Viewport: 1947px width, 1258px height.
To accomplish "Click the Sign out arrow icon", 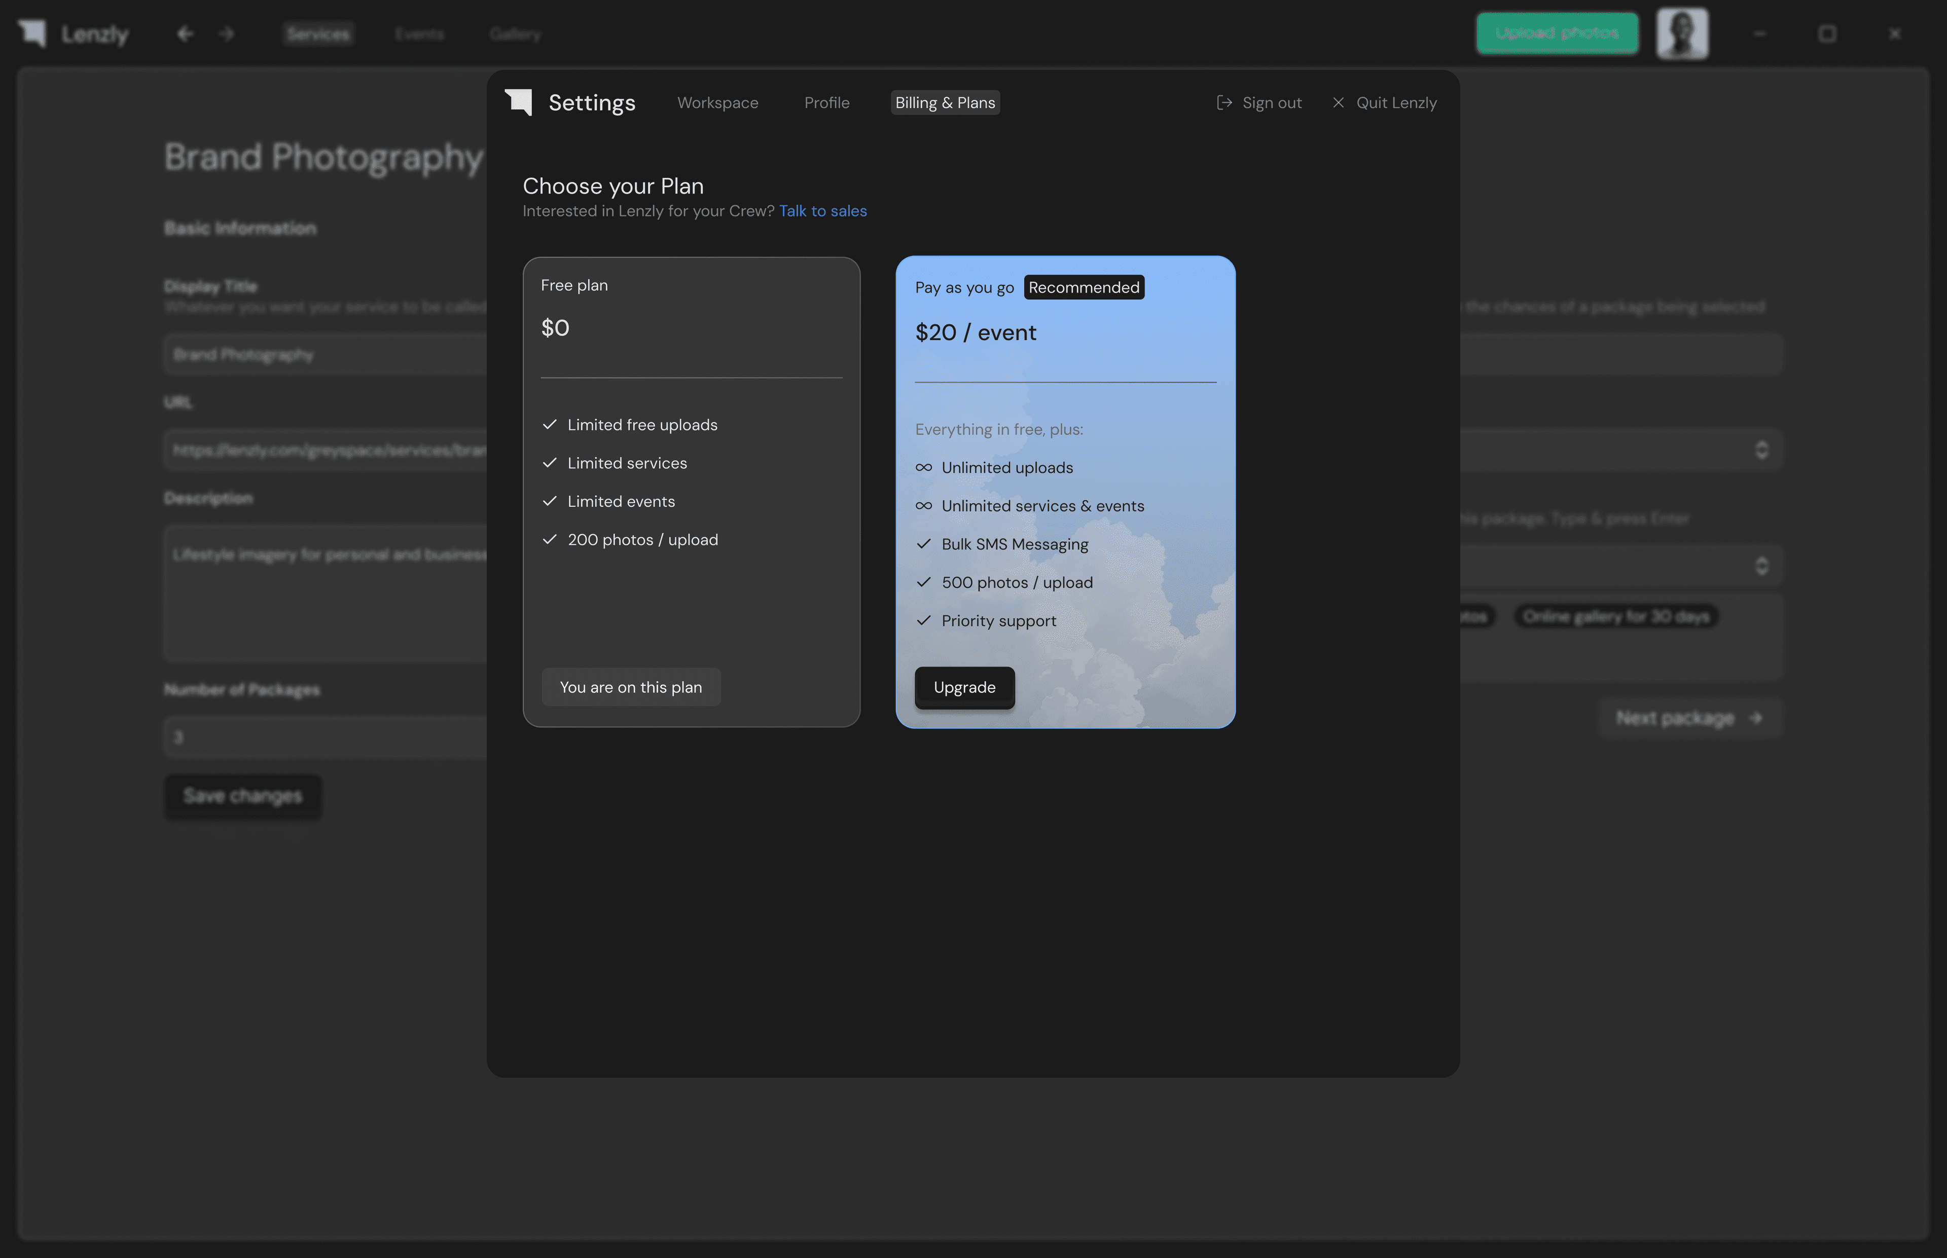I will click(1224, 102).
